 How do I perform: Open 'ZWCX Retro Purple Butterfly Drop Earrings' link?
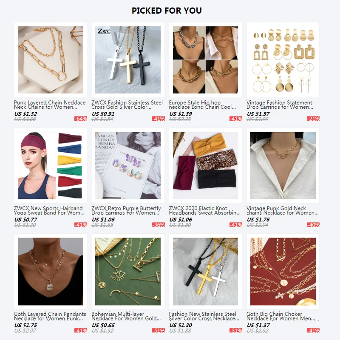tap(126, 210)
